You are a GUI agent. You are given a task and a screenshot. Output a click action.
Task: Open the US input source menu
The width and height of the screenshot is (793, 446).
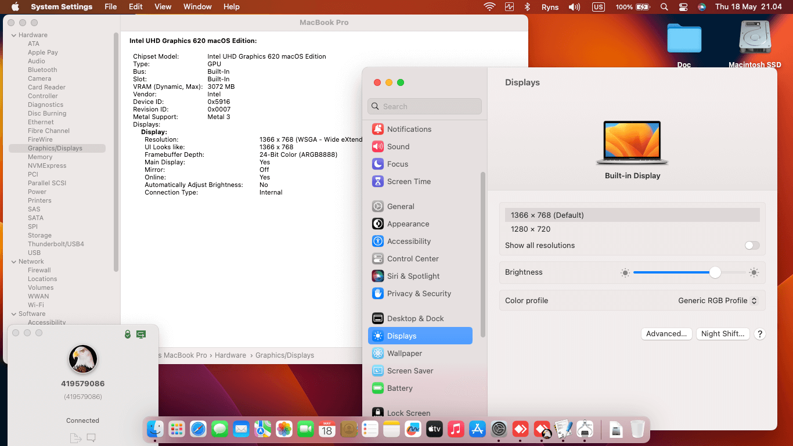[598, 7]
